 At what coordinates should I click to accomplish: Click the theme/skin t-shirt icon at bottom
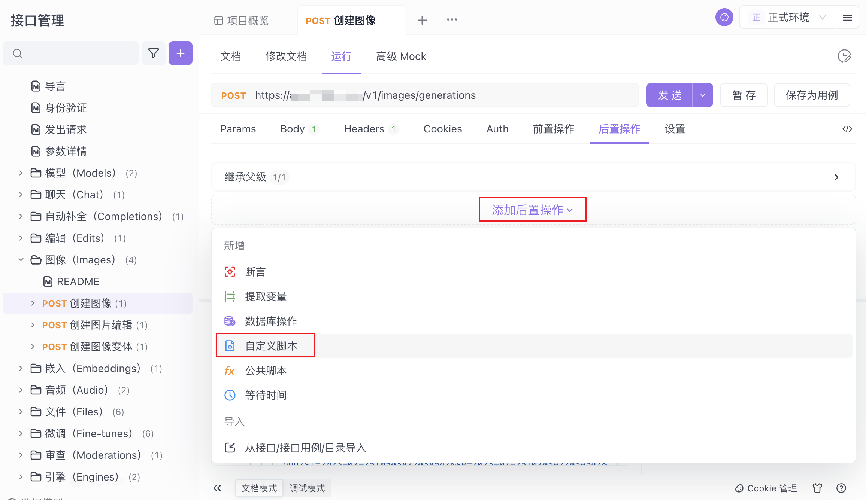817,488
